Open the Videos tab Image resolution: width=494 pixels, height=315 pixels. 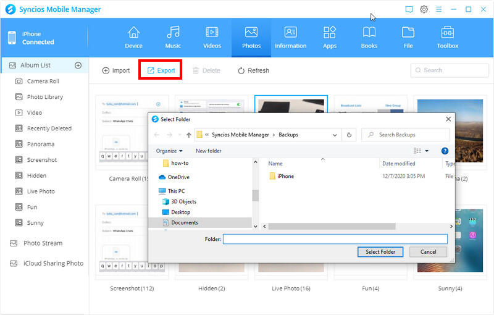coord(212,38)
